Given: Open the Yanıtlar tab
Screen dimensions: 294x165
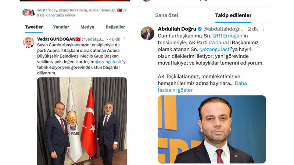Looking at the screenshot, I should pos(61,27).
